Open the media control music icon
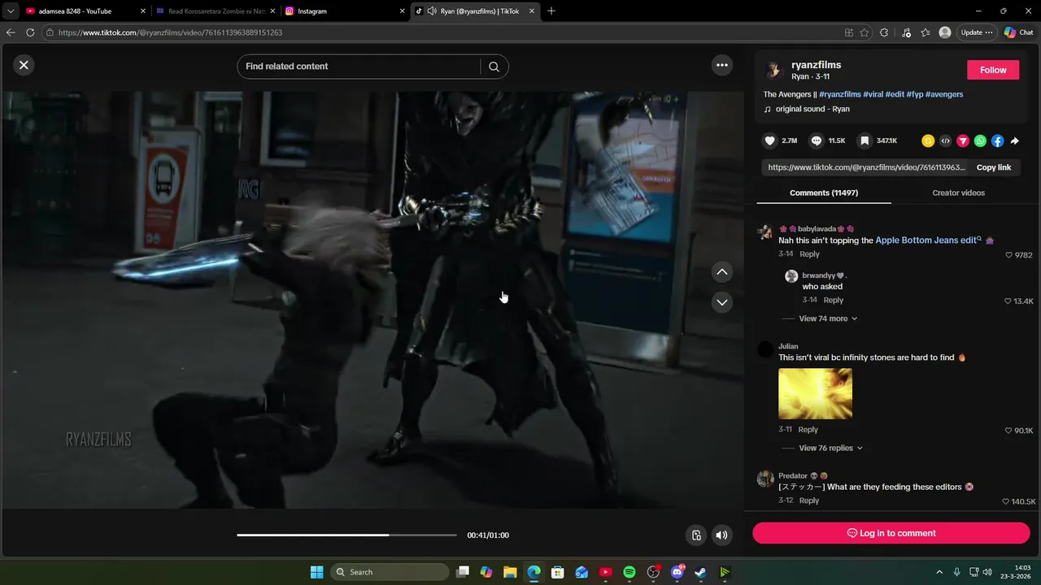 coord(906,32)
